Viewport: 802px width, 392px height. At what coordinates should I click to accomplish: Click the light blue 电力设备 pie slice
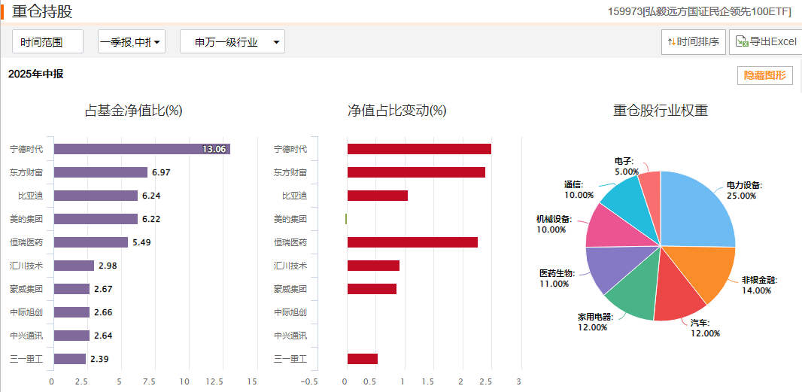coord(696,210)
